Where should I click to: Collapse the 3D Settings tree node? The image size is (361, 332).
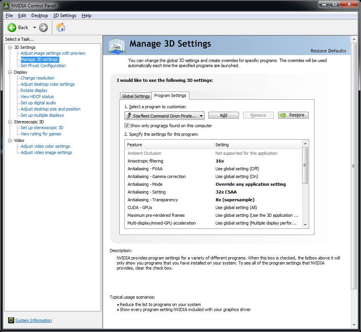[10, 47]
